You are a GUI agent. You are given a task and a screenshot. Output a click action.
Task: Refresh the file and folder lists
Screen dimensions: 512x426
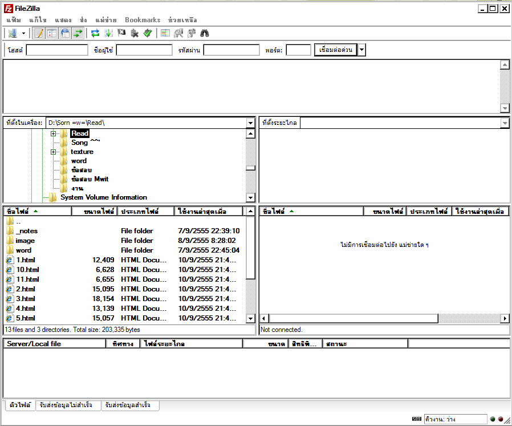(x=95, y=33)
